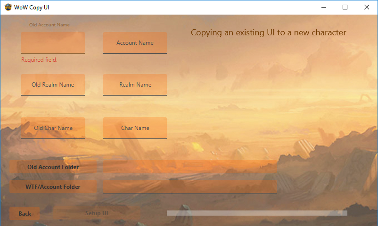Image resolution: width=378 pixels, height=226 pixels.
Task: Click the greyed-out Setup UI button
Action: 97,213
